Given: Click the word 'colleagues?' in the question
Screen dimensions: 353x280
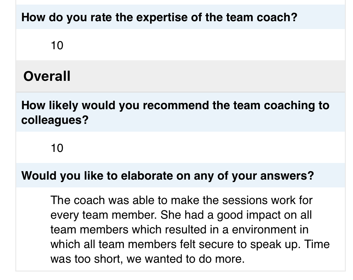Looking at the screenshot, I should click(x=55, y=120).
